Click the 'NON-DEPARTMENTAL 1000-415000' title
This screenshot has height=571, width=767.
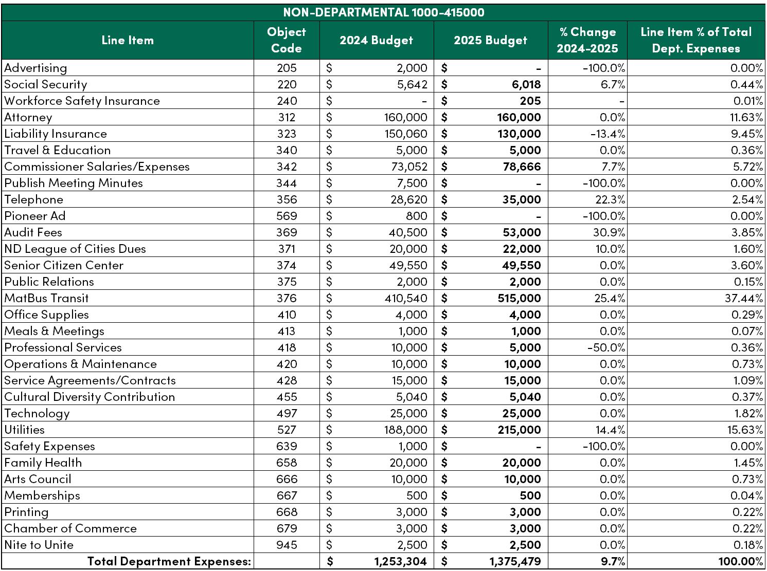point(384,12)
